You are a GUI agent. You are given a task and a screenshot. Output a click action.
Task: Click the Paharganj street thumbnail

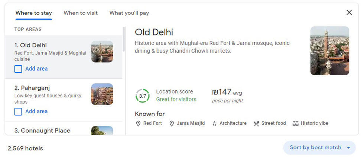[102, 94]
